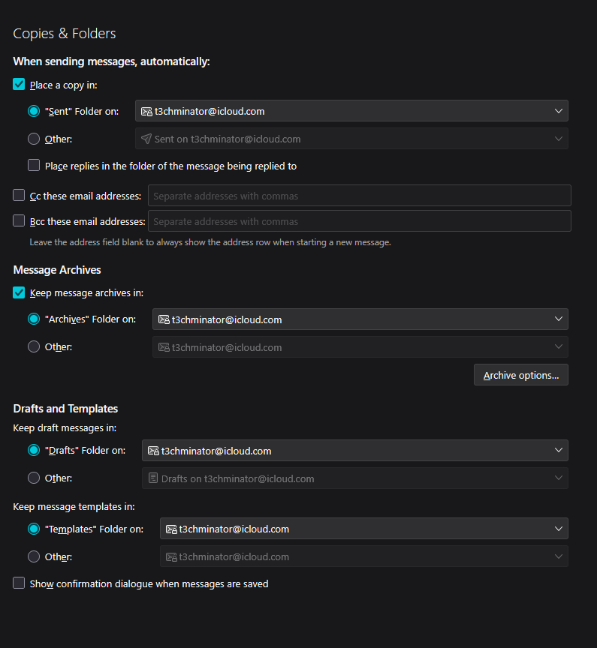Click the mail icon in the Templates folder dropdown
597x648 pixels.
tap(171, 529)
